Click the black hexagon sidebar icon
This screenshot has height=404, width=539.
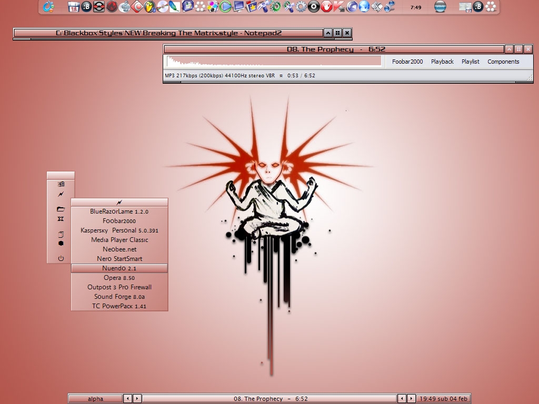coord(61,243)
